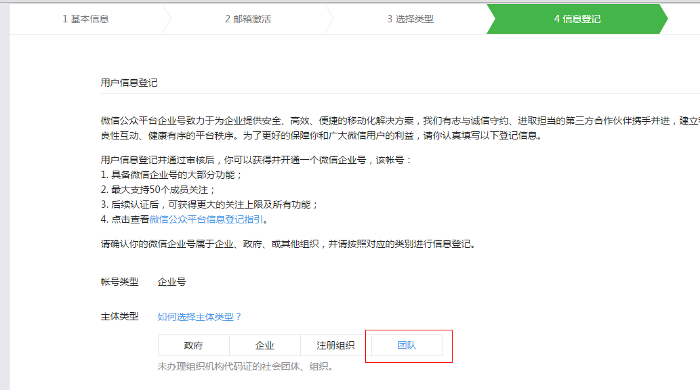Click the 企业号 account type value
The height and width of the screenshot is (390, 700).
pyautogui.click(x=172, y=282)
